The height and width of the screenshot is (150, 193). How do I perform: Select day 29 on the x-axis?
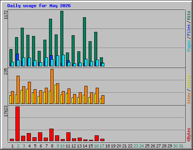pos(170,146)
